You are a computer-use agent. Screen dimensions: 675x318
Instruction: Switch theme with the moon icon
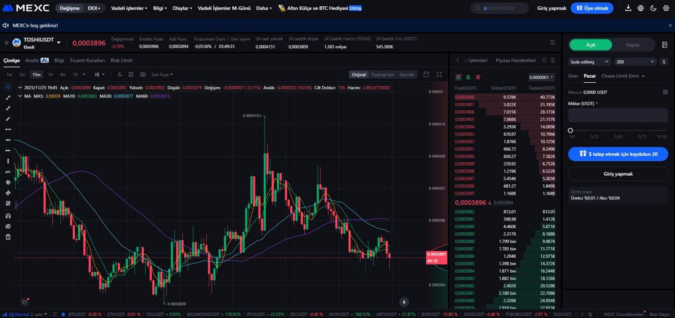pyautogui.click(x=653, y=8)
